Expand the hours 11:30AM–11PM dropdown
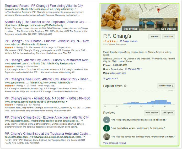The width and height of the screenshot is (182, 149). coord(133,69)
